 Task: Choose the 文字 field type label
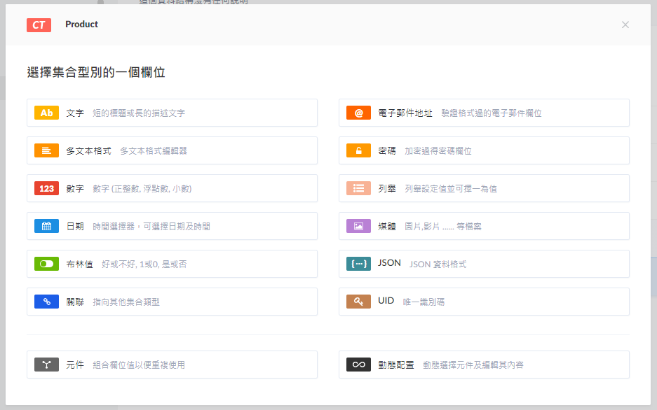tap(75, 113)
